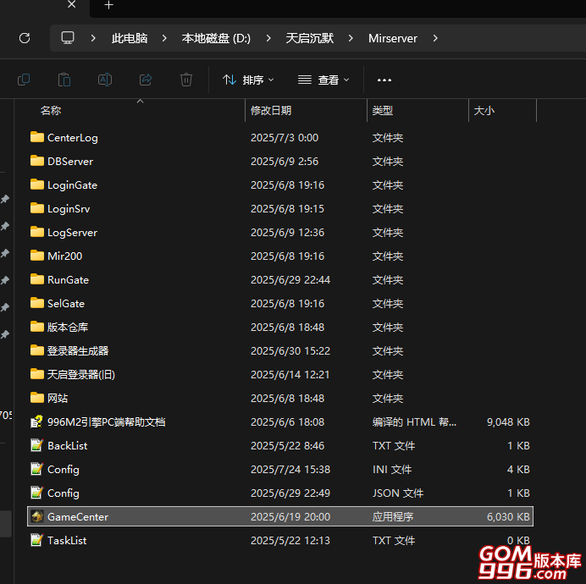Screen dimensions: 586x584
Task: Click the Rename icon in toolbar
Action: (105, 80)
